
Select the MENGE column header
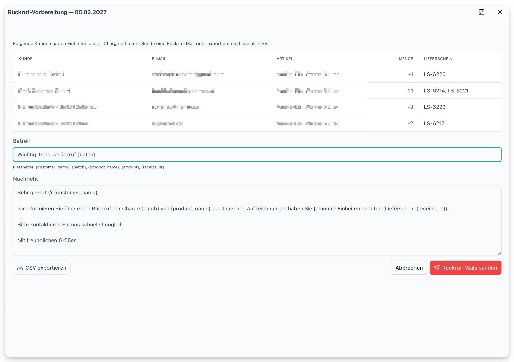(406, 59)
